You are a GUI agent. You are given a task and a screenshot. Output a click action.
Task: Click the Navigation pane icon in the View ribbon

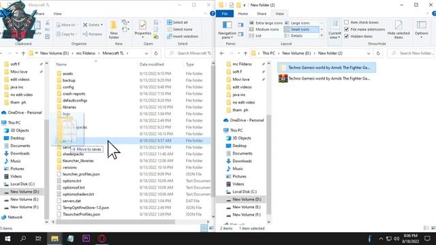click(x=227, y=25)
